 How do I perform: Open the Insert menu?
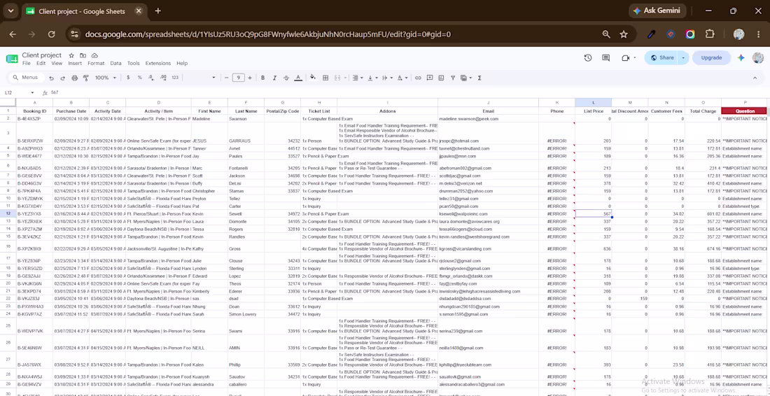point(75,63)
